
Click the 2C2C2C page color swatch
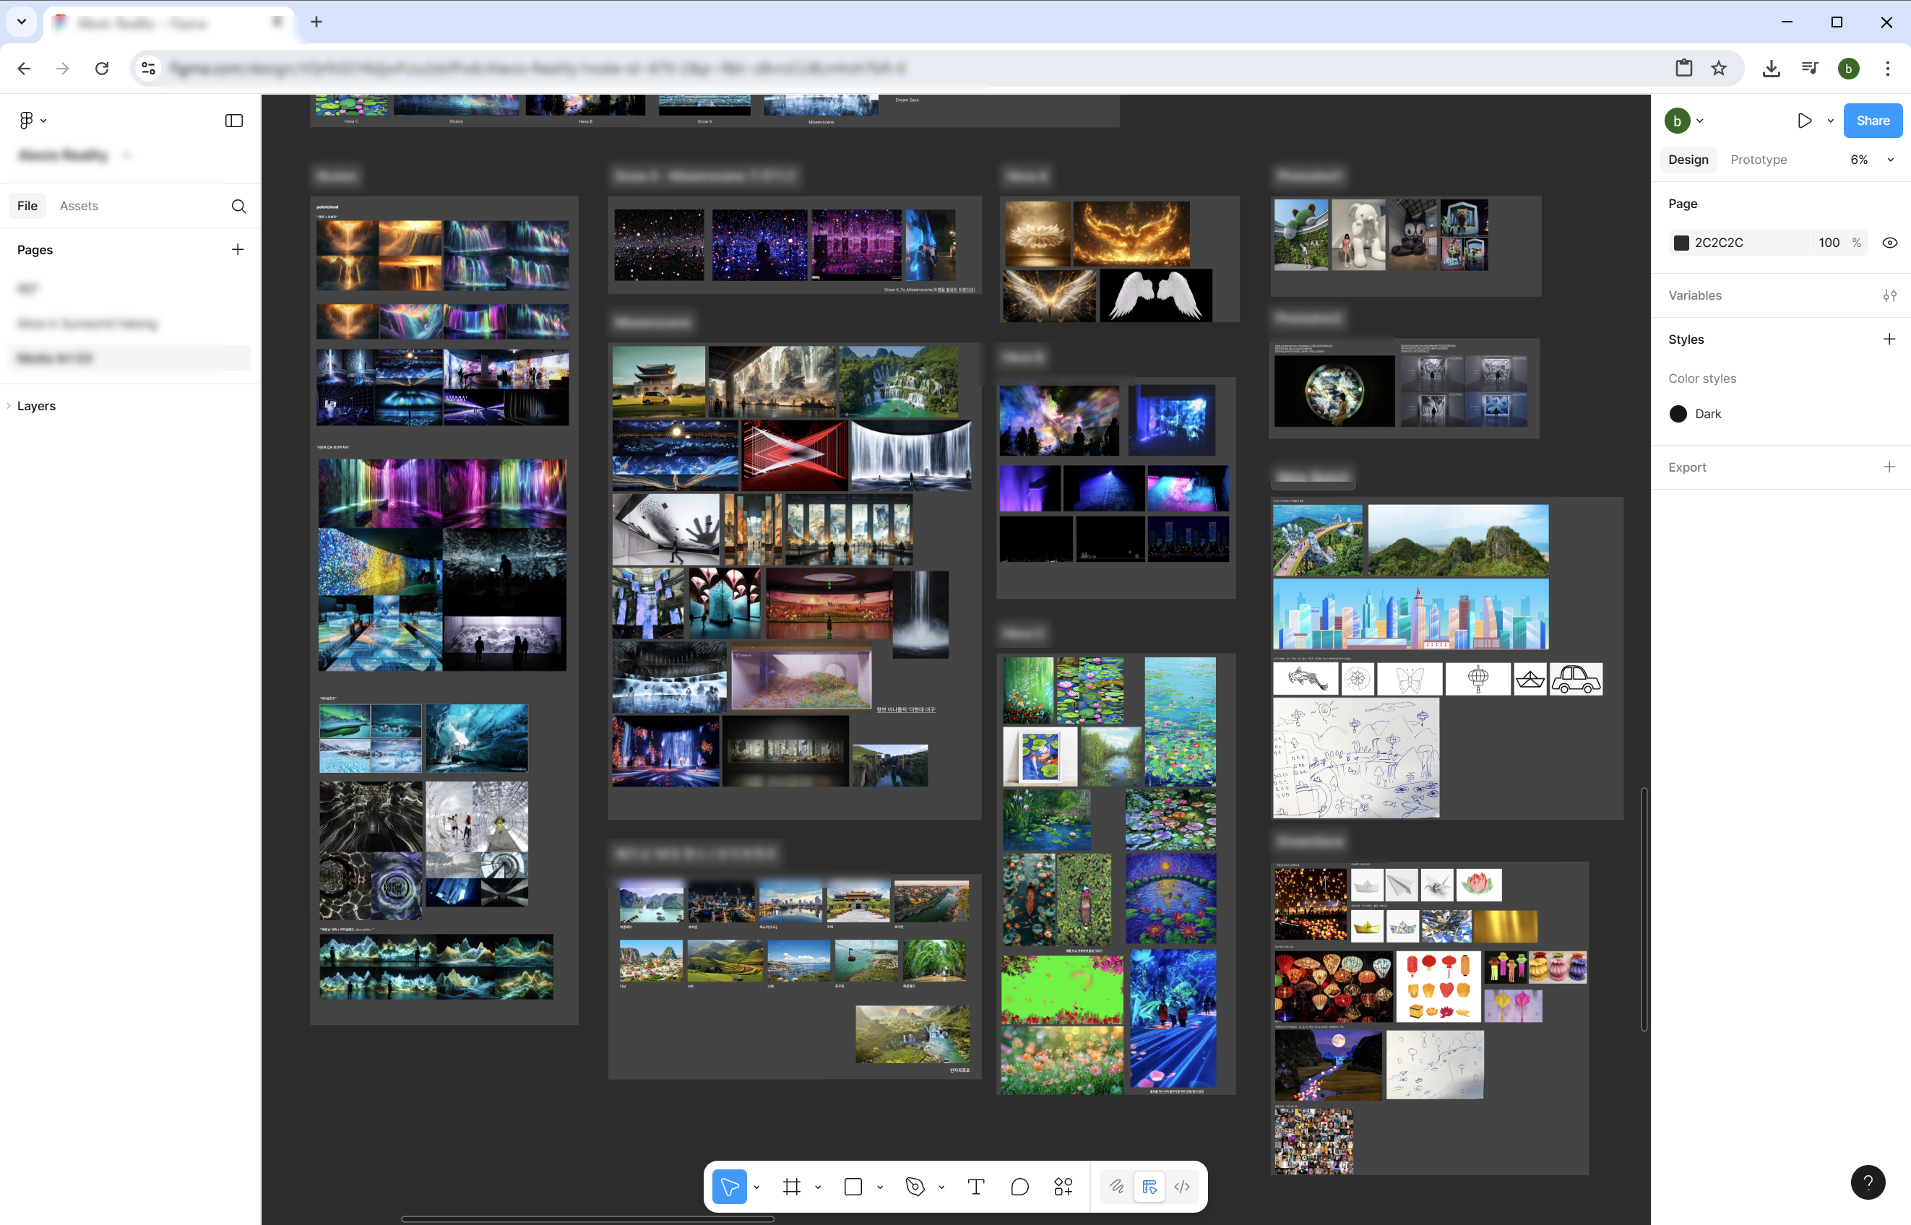[1681, 243]
